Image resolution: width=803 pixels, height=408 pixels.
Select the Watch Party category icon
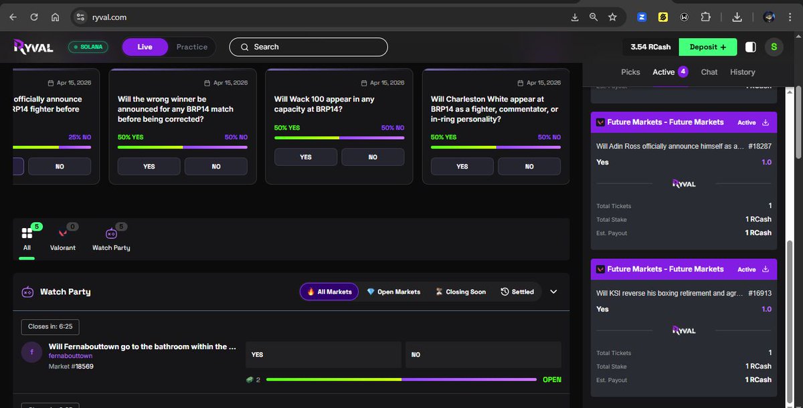click(111, 233)
